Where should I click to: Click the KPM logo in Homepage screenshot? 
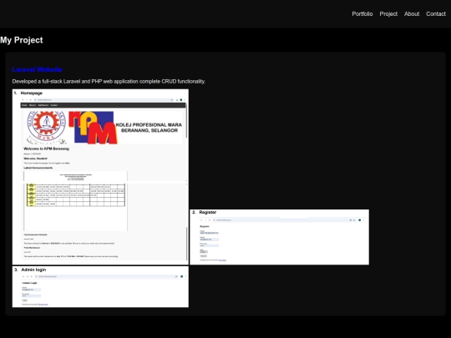93,128
